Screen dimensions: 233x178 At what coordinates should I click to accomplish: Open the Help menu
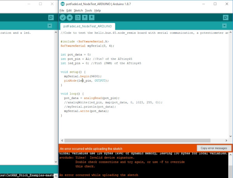97,10
